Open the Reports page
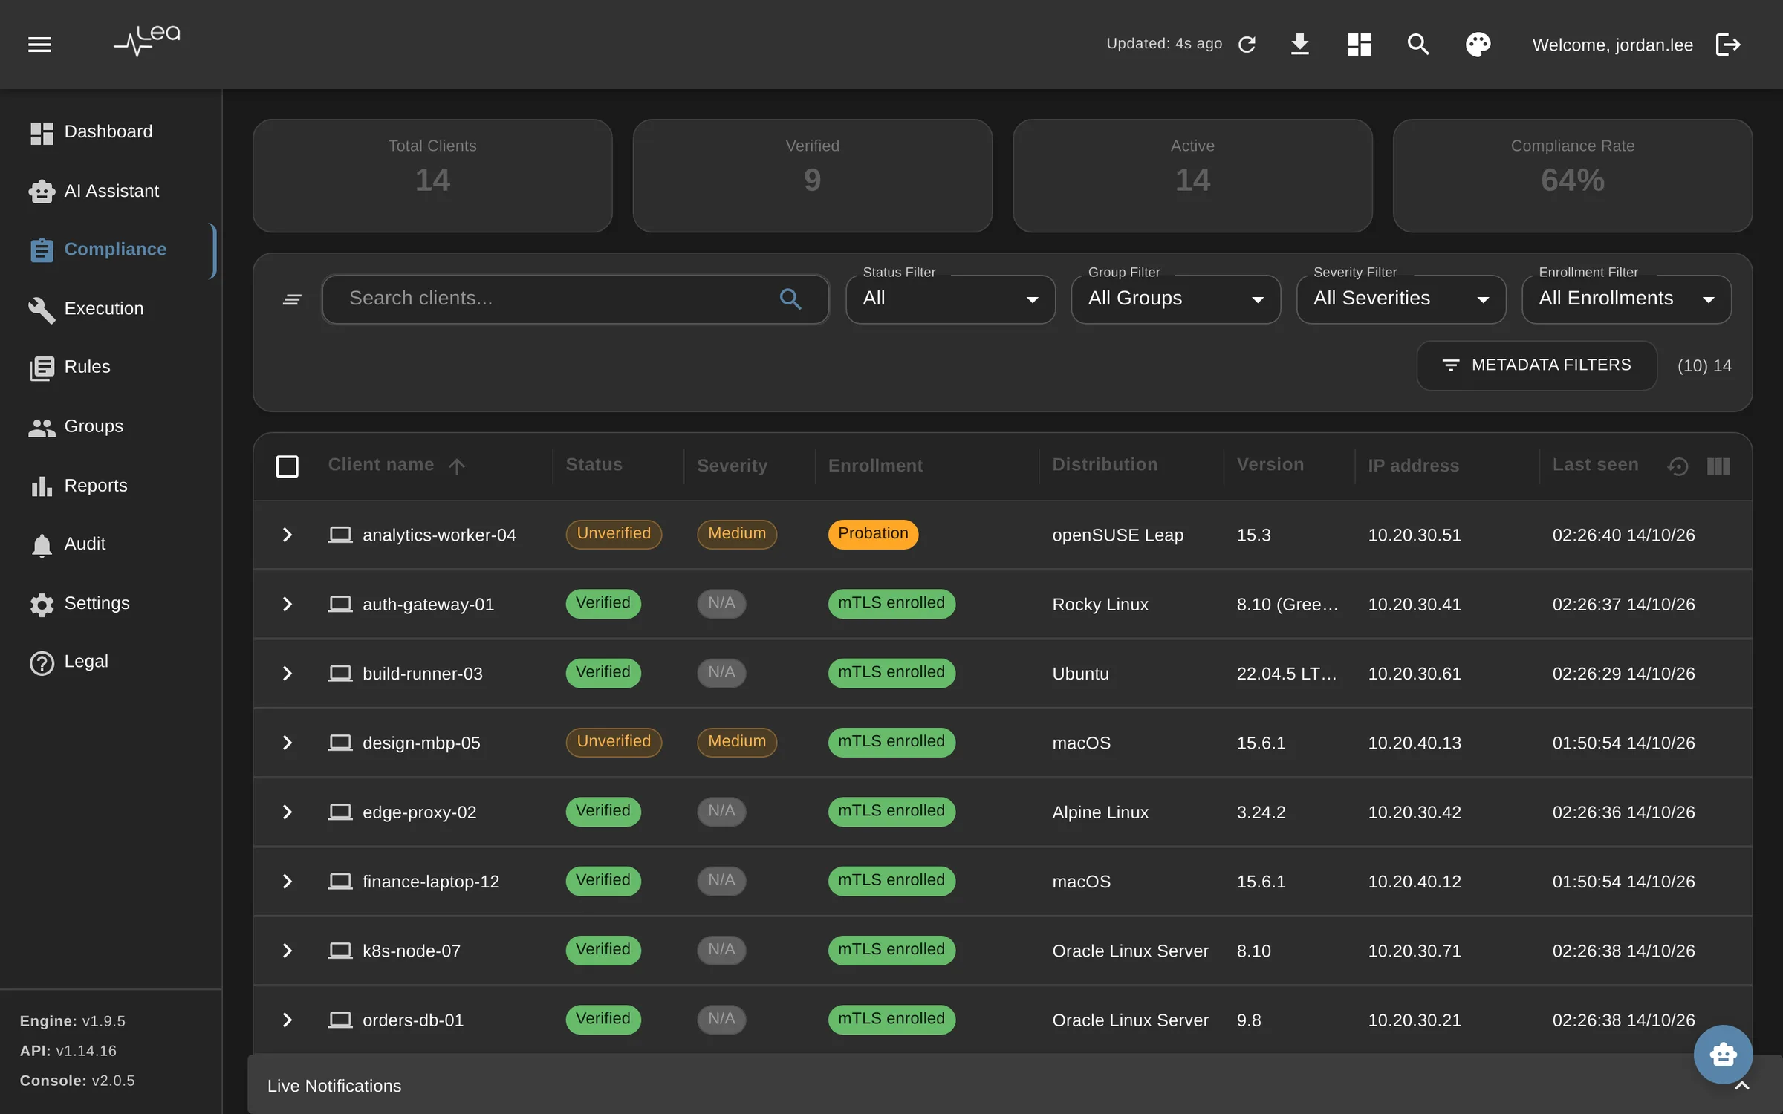This screenshot has height=1114, width=1783. point(109,486)
